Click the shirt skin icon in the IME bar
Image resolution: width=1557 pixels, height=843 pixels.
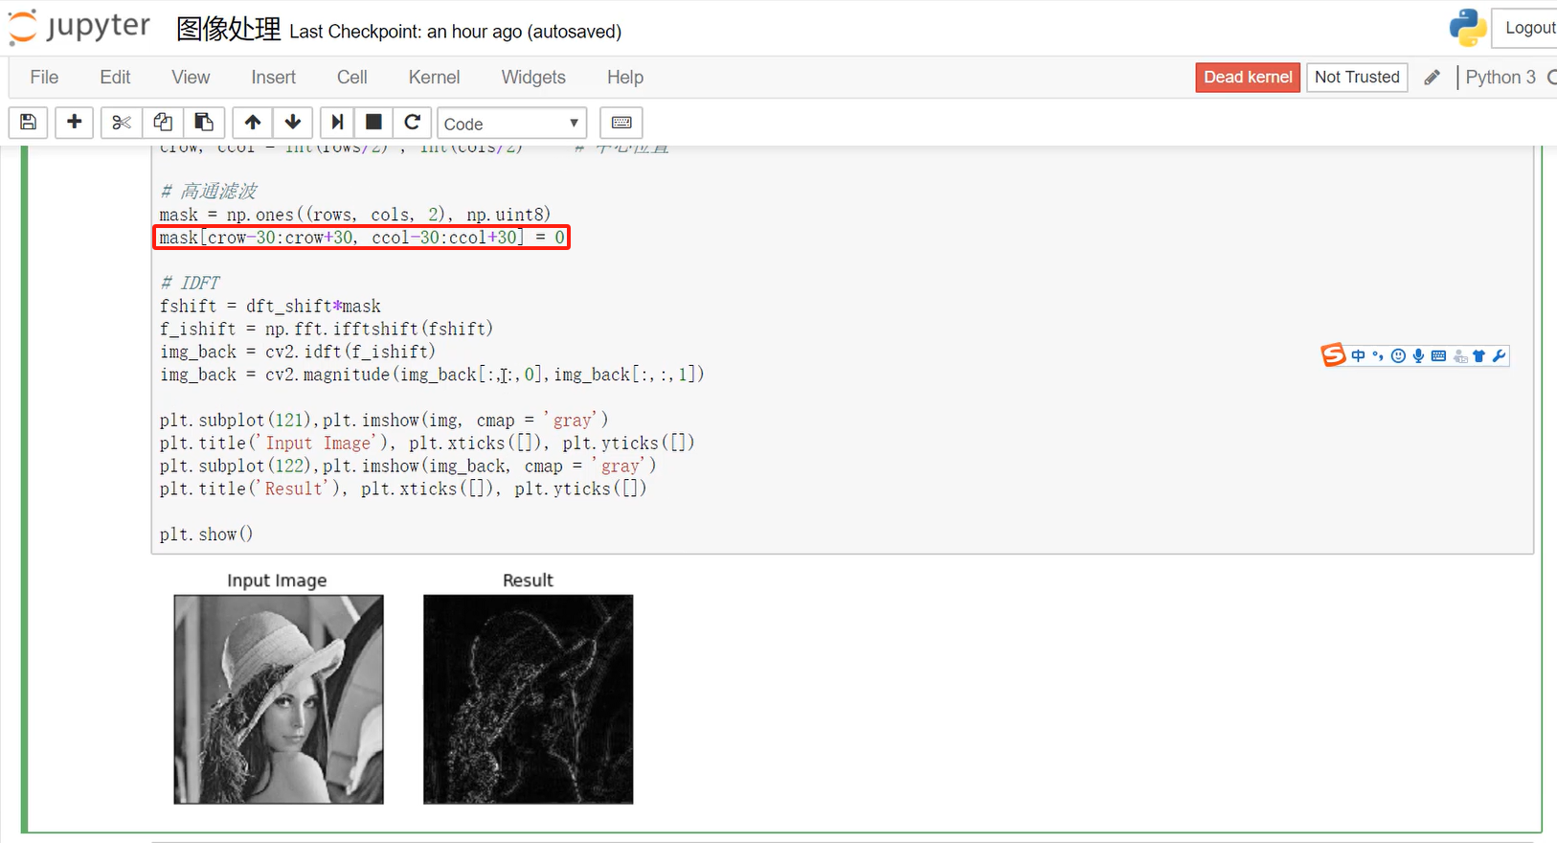[x=1479, y=356]
